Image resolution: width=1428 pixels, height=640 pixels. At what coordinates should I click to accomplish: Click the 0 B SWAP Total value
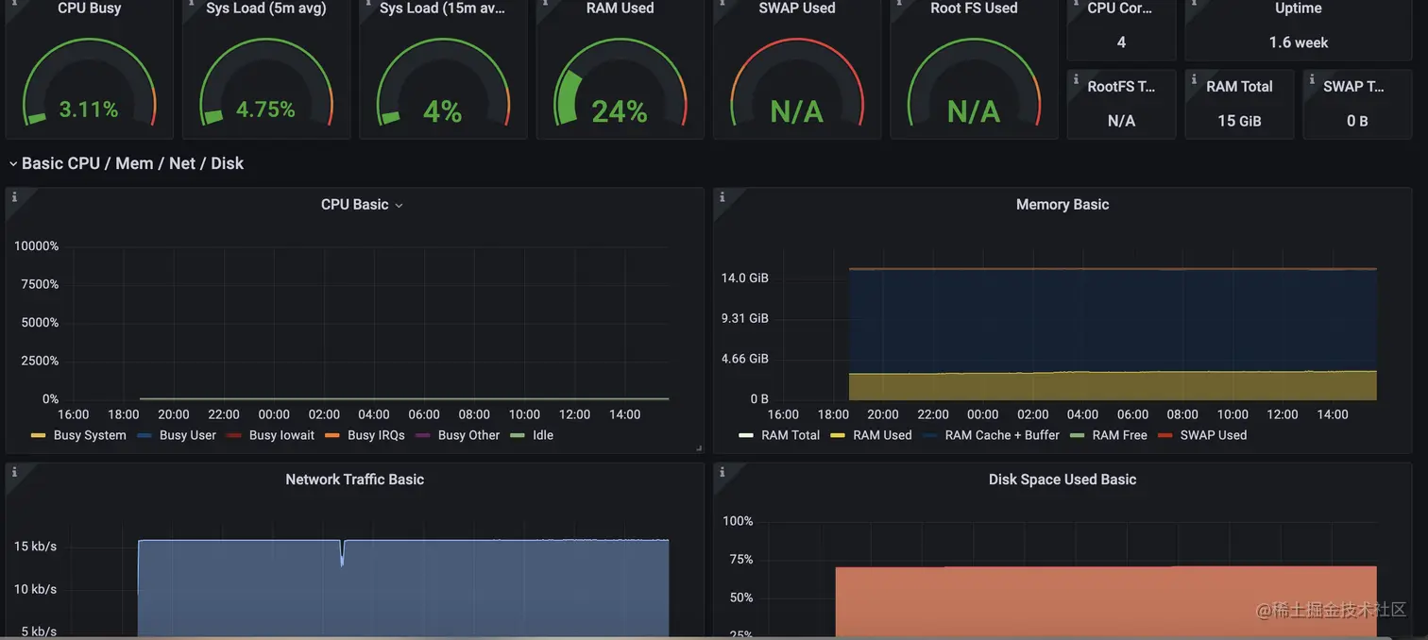pyautogui.click(x=1357, y=121)
